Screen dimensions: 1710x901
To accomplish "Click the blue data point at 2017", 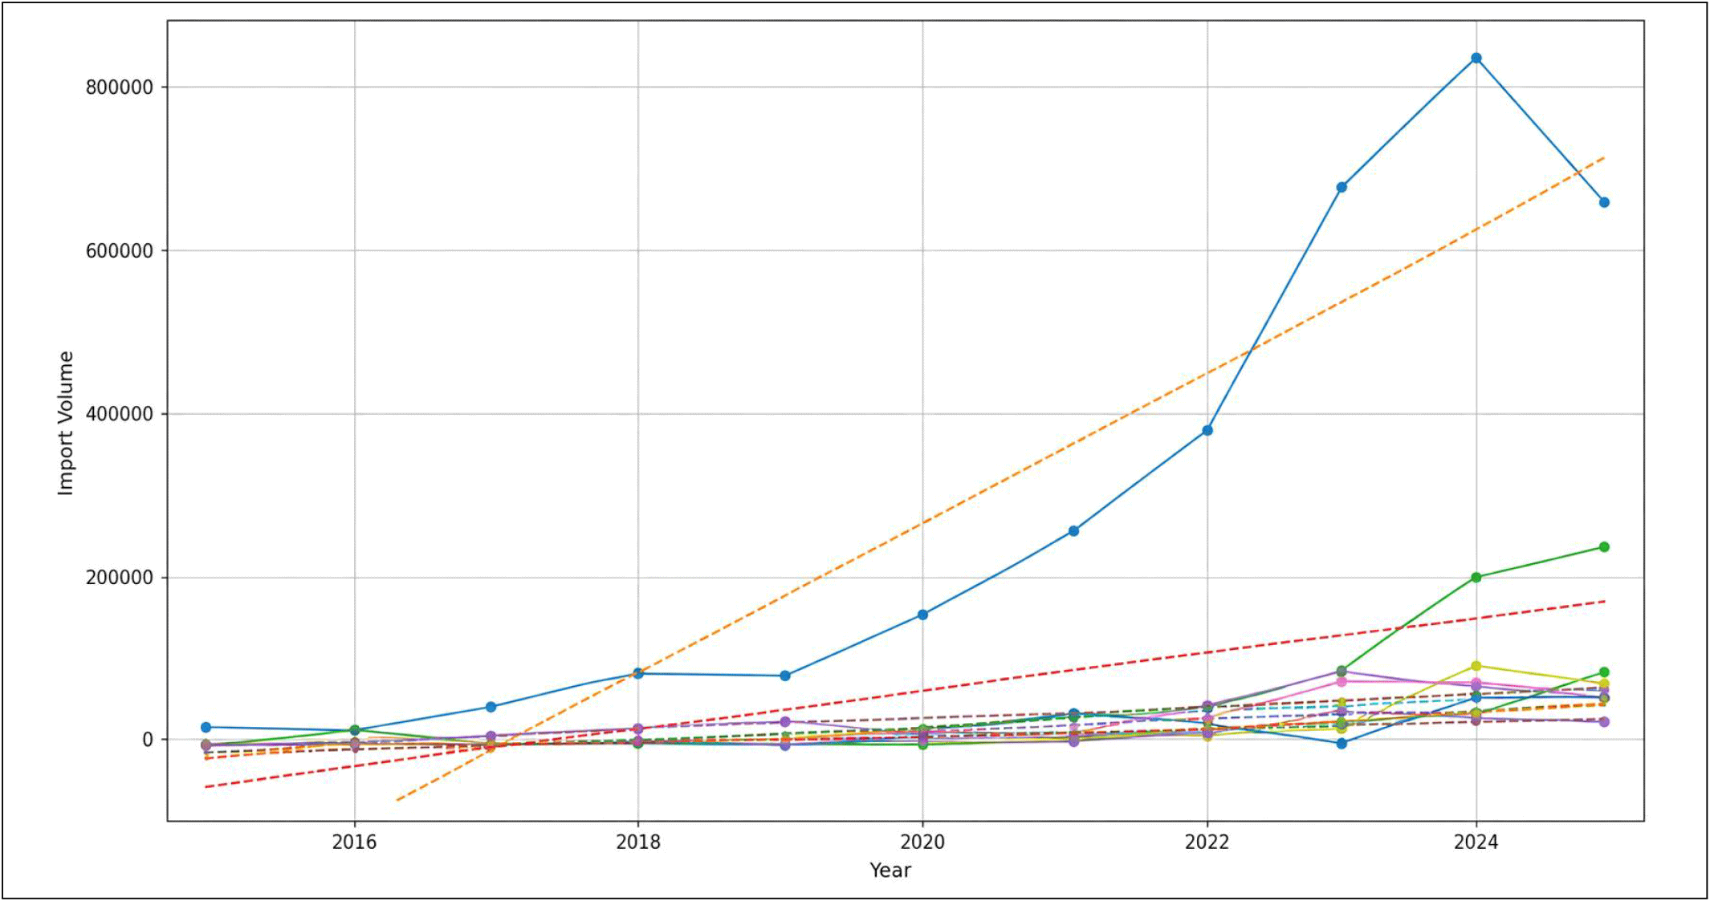I will point(491,707).
